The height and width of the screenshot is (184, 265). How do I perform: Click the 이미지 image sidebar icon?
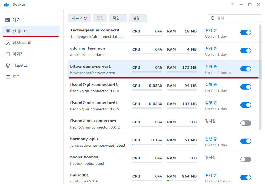click(x=8, y=54)
